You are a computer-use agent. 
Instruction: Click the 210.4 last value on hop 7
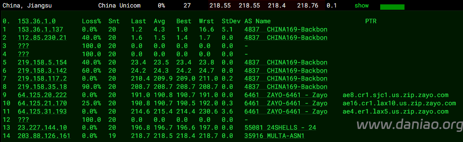coord(140,79)
